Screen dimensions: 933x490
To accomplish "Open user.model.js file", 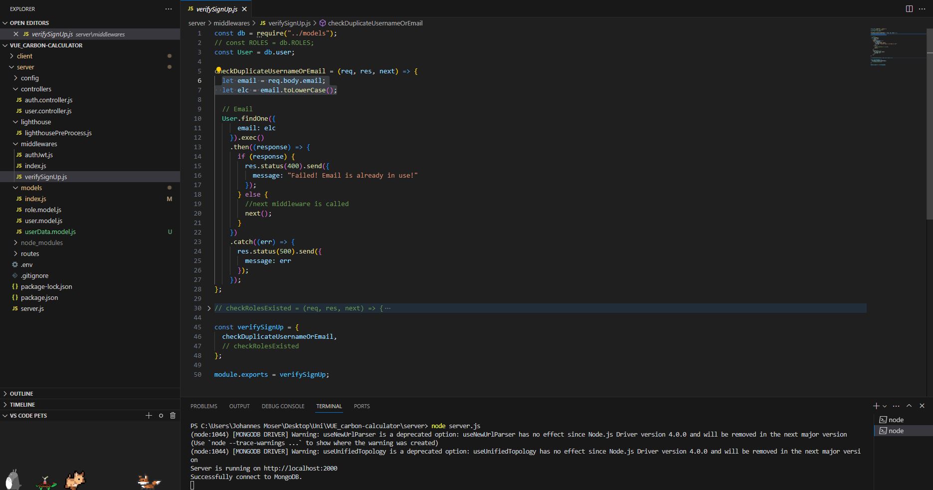I will [90, 221].
